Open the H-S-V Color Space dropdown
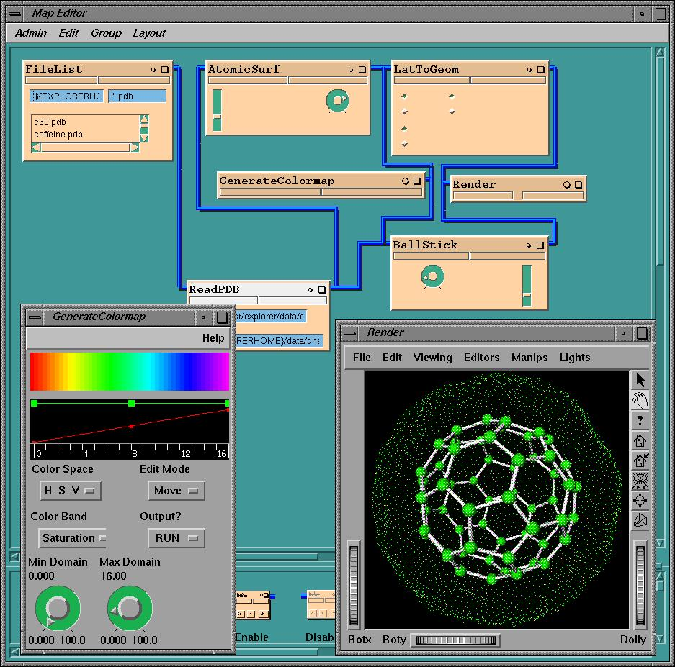 (x=70, y=491)
